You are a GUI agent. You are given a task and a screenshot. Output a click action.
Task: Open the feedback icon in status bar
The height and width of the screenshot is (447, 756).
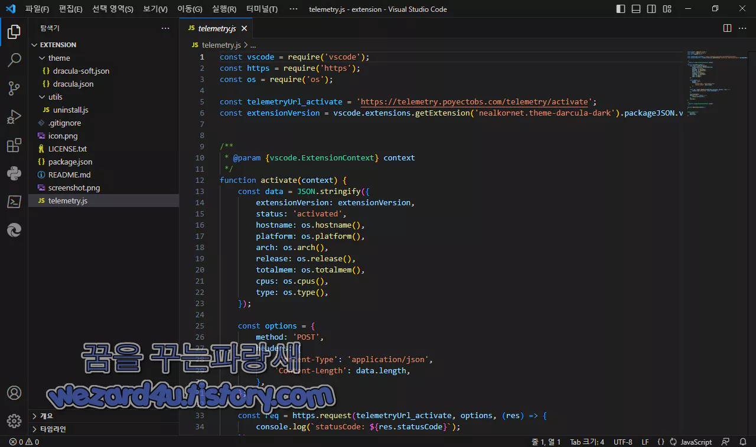coord(726,442)
